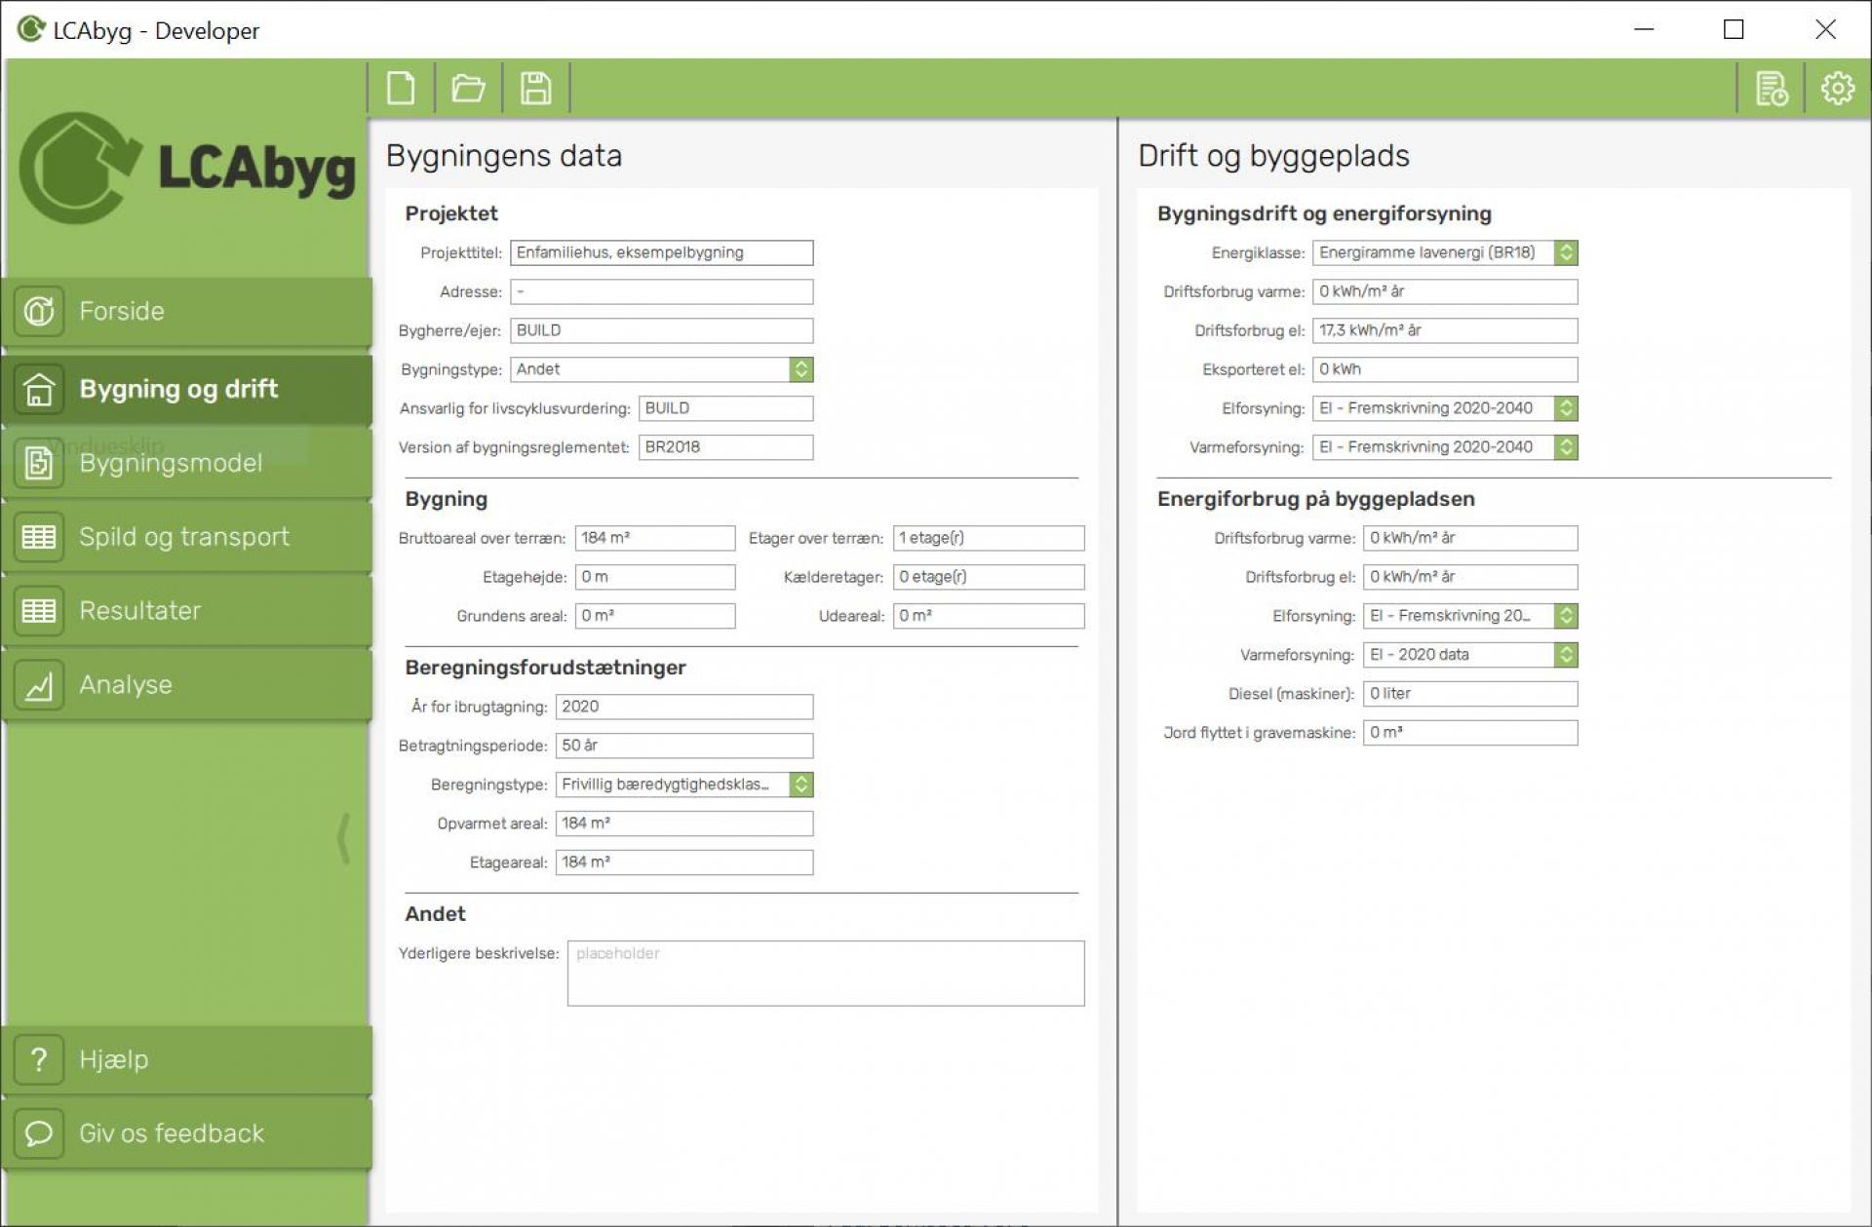The height and width of the screenshot is (1227, 1872).
Task: Click the Eksporteret el field
Action: 1445,369
